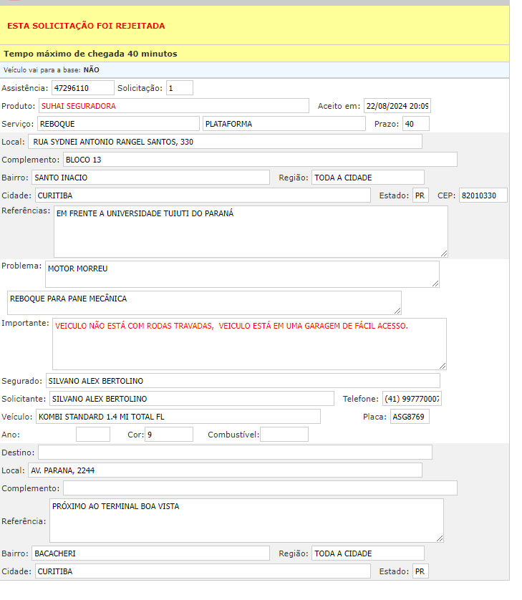The image size is (522, 600).
Task: Select the Solicitação field
Action: pos(180,88)
